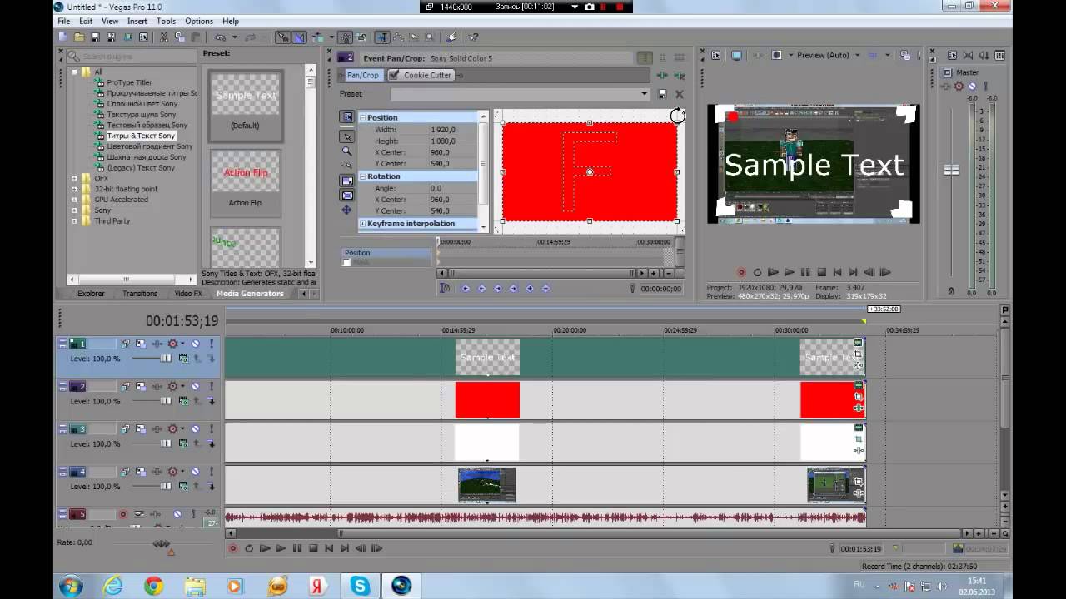Select the (Legacy) Текст Sony generator
This screenshot has height=599, width=1066.
pyautogui.click(x=141, y=168)
